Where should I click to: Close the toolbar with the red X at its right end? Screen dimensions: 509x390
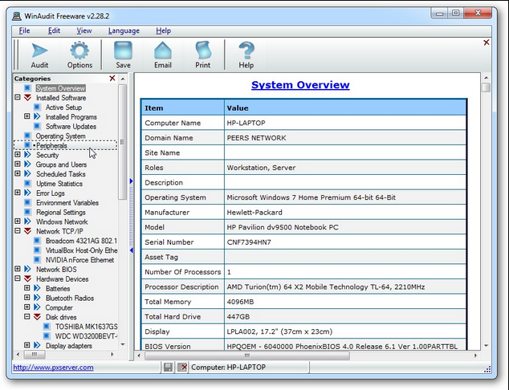click(x=487, y=43)
